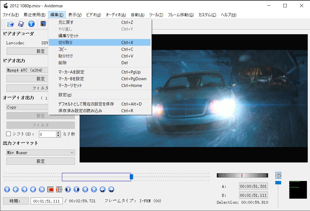
Task: Click the save video floppy disk icon
Action: (21, 24)
